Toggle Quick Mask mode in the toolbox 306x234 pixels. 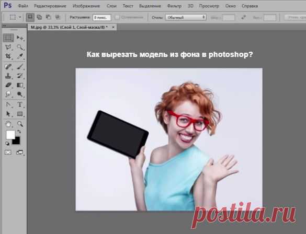8,153
